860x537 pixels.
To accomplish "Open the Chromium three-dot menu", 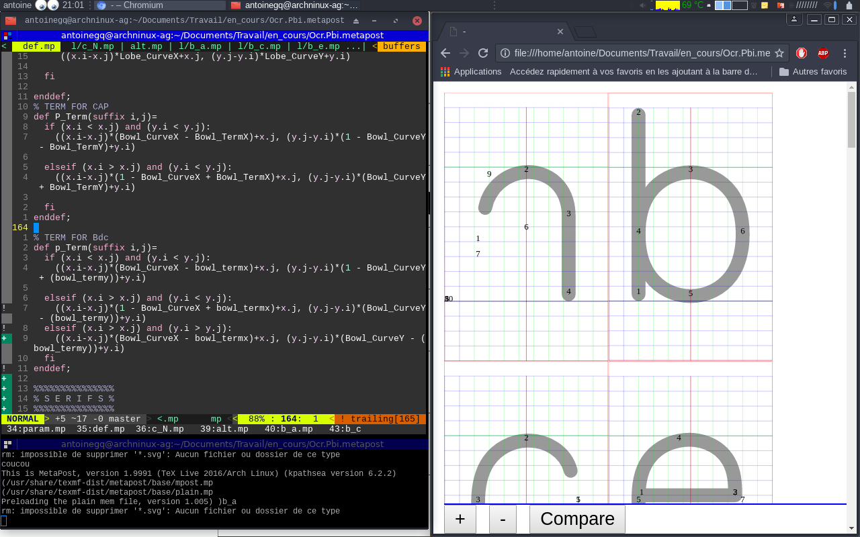I will 844,53.
